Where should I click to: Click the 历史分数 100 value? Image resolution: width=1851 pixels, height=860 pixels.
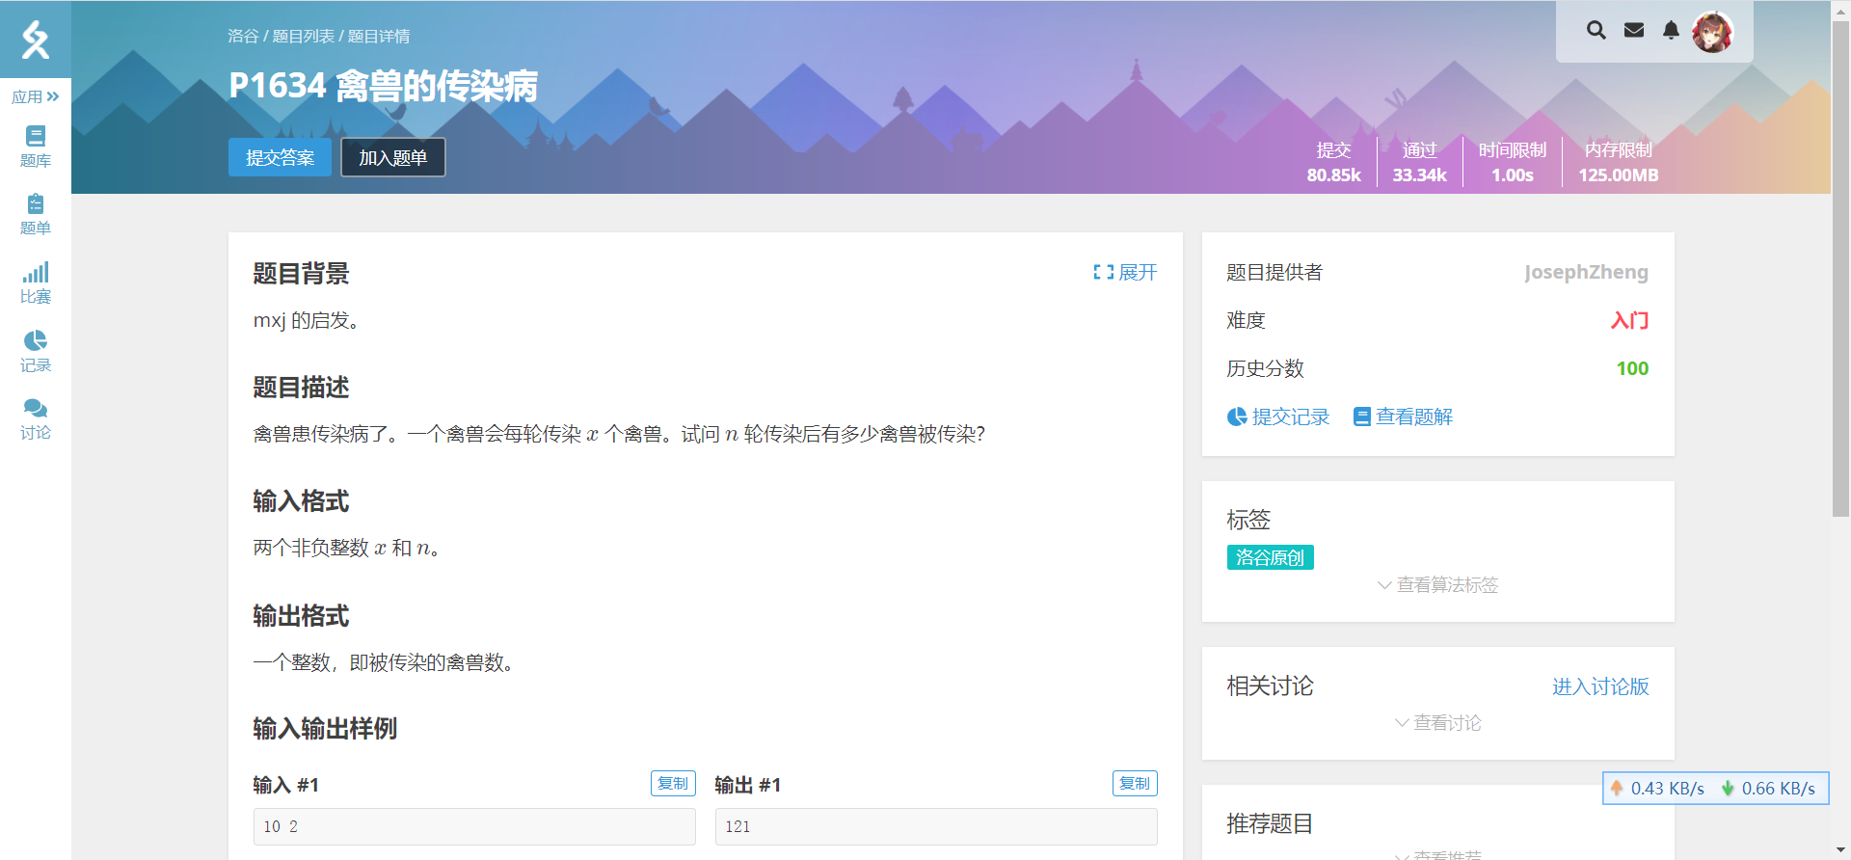click(1632, 368)
